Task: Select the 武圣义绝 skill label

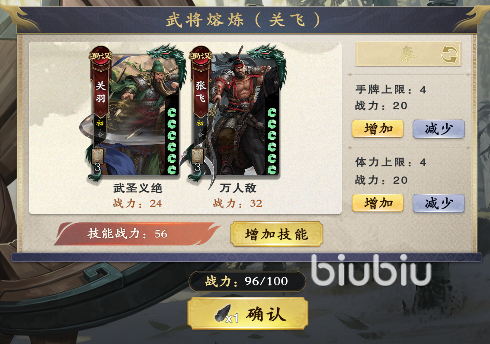Action: [x=138, y=188]
